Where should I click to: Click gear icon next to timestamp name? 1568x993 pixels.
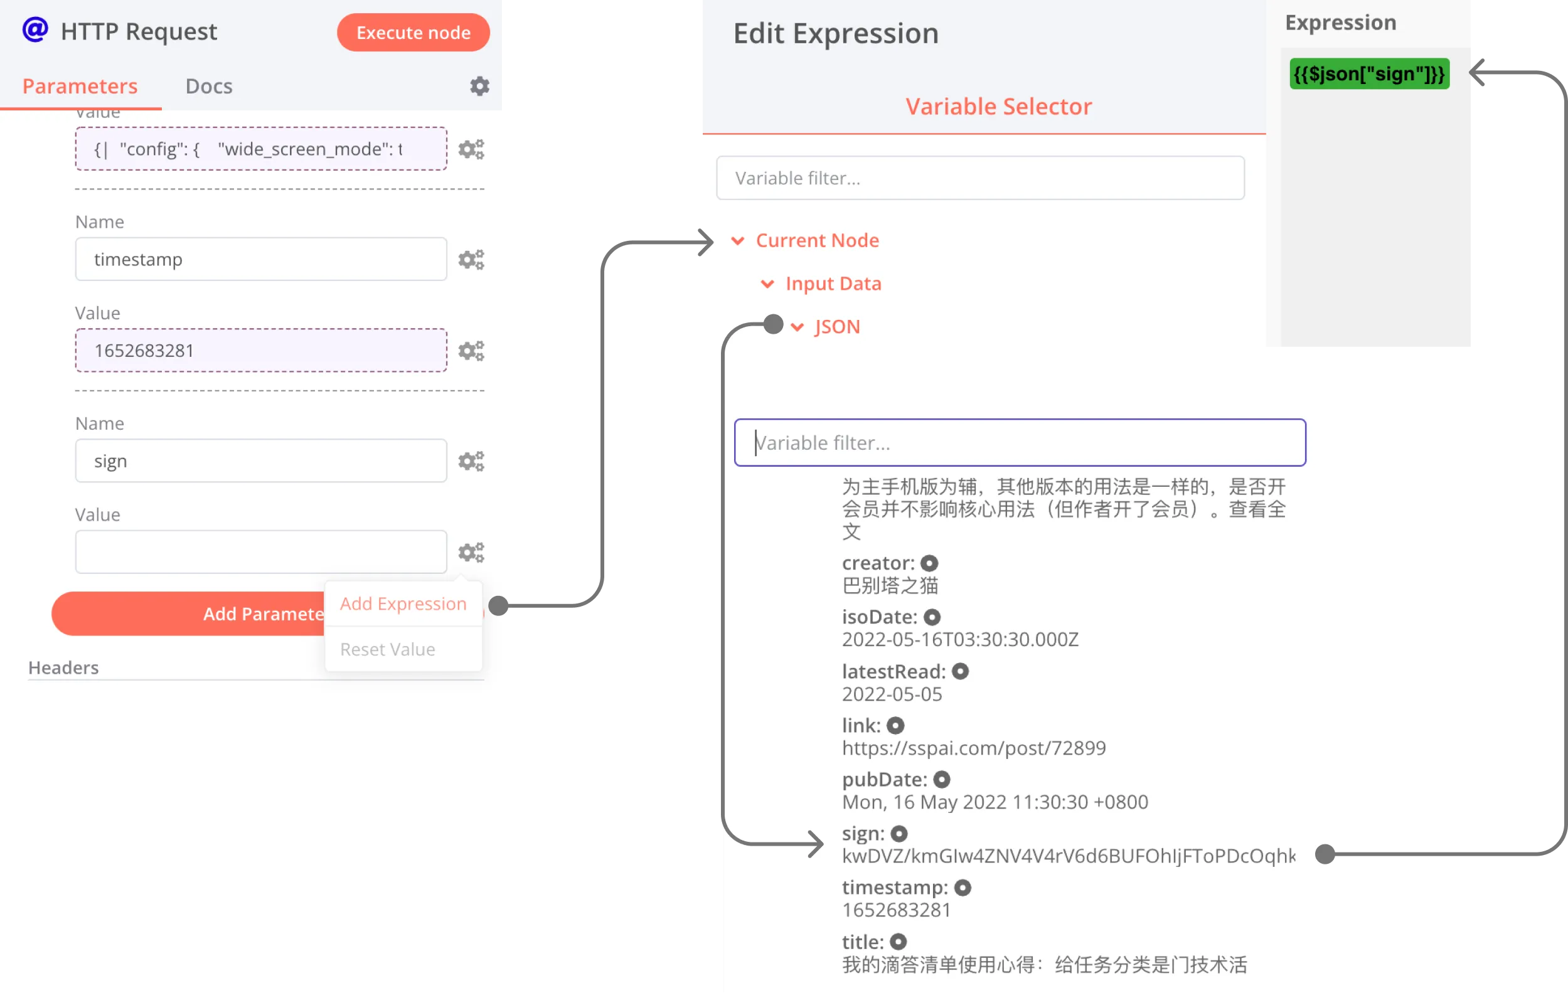click(x=471, y=259)
